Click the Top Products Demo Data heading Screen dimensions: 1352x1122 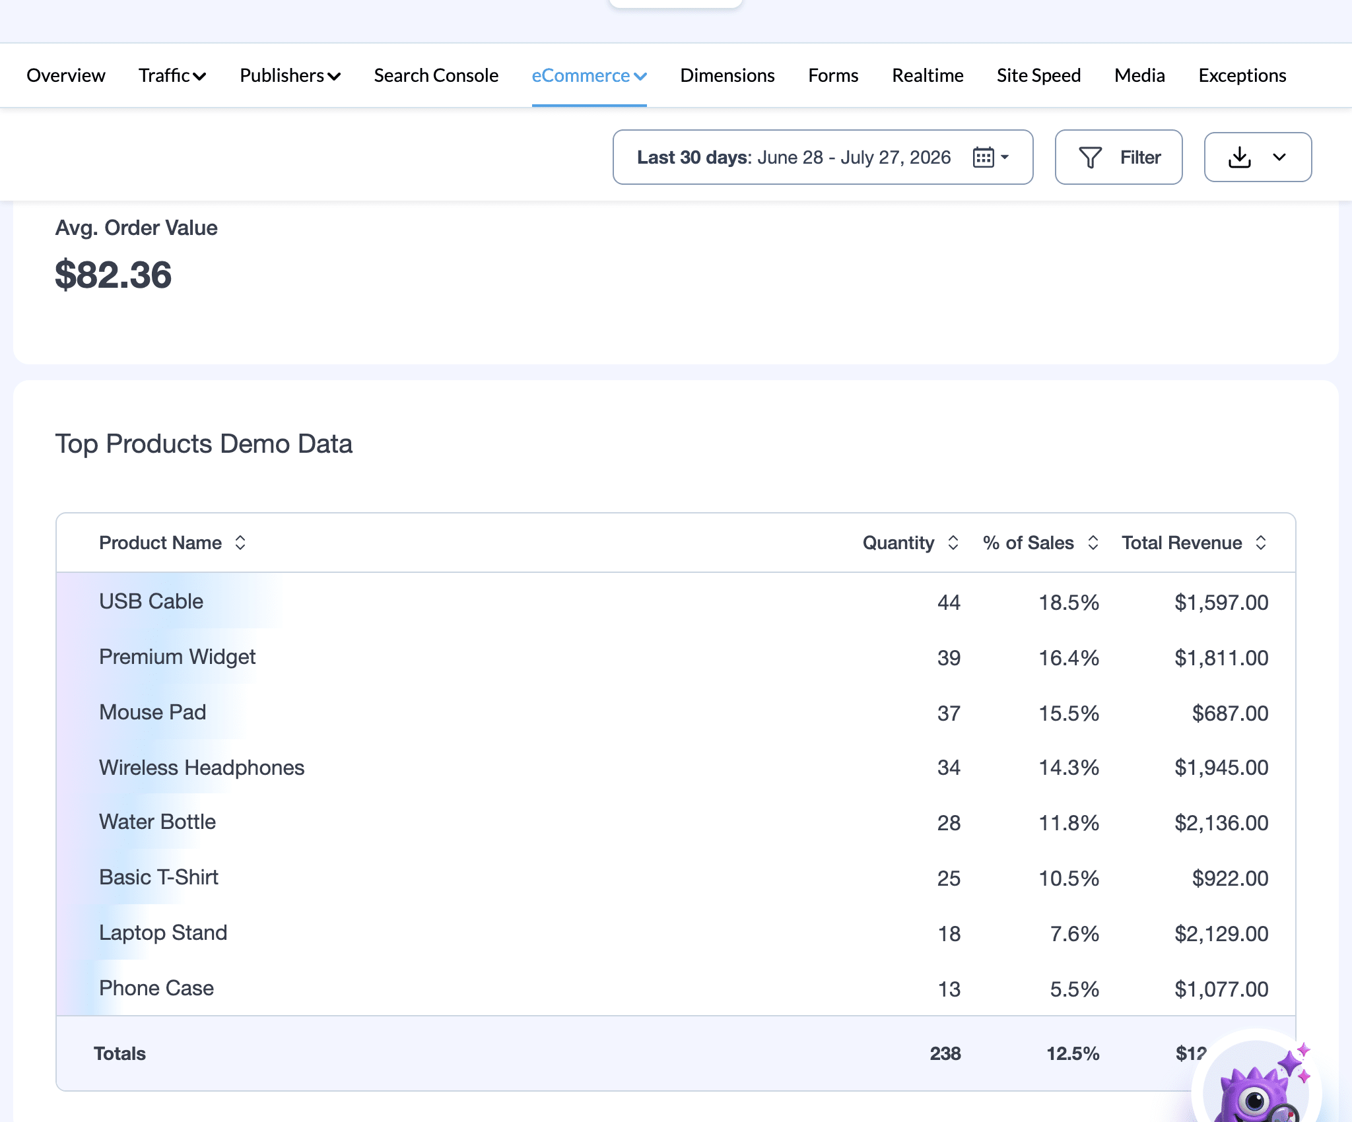pos(203,444)
